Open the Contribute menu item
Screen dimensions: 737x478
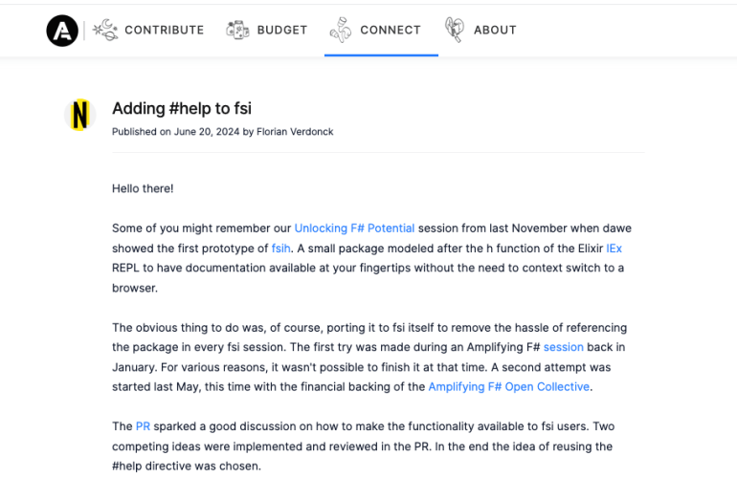pyautogui.click(x=164, y=30)
